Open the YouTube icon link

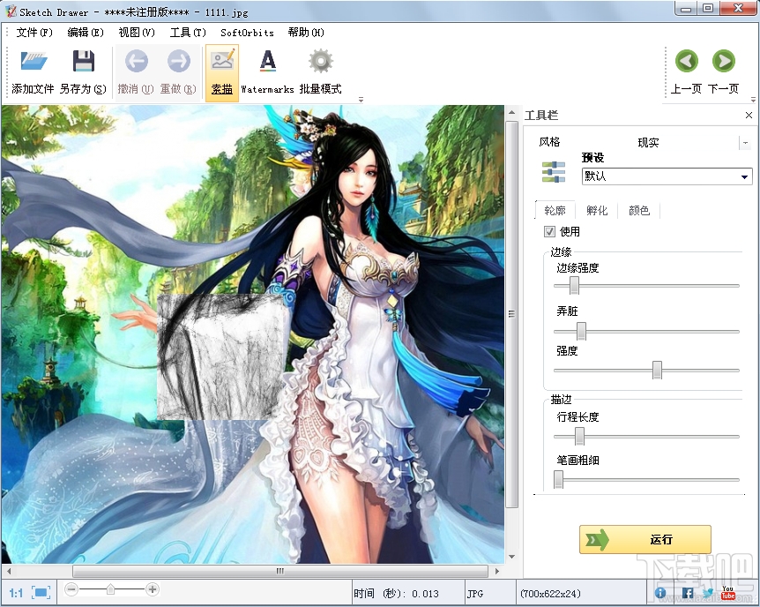728,593
